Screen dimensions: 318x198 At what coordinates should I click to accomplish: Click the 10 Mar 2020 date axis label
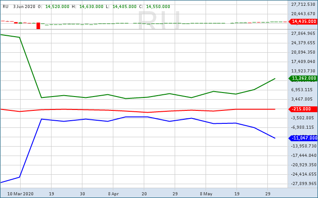(x=20, y=194)
